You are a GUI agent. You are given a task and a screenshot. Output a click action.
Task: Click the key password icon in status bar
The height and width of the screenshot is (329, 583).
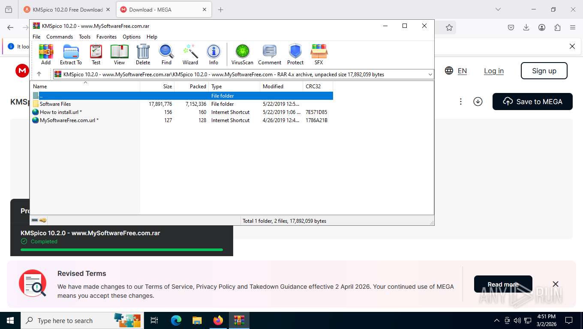[43, 220]
